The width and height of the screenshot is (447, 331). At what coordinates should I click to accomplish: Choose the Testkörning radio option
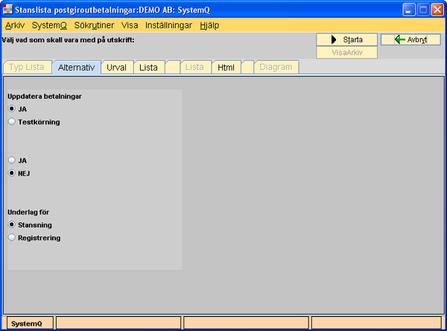pyautogui.click(x=12, y=121)
